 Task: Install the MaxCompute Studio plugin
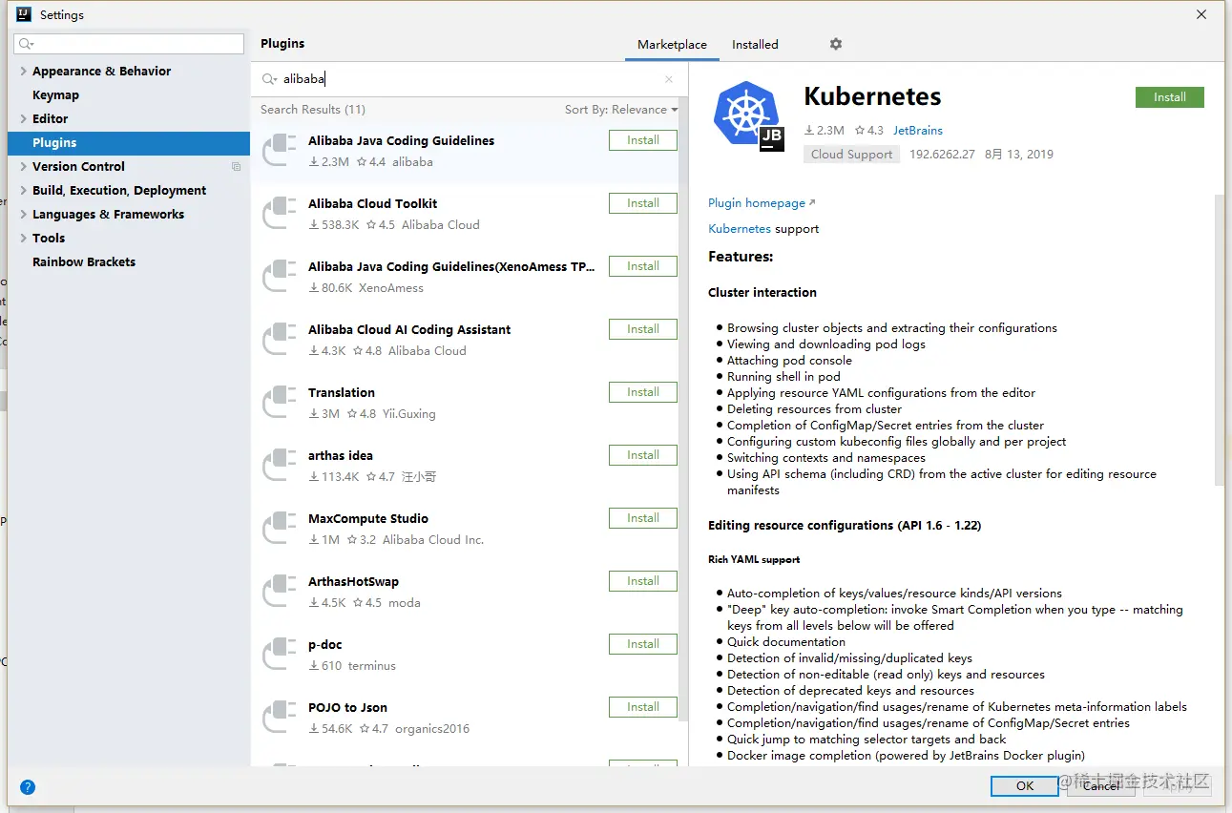(x=643, y=518)
